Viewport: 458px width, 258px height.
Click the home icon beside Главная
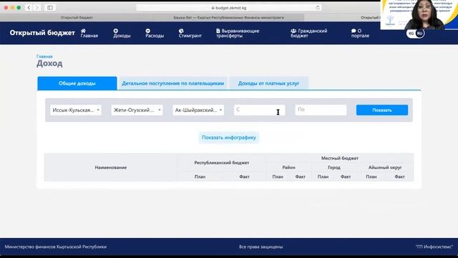point(83,30)
